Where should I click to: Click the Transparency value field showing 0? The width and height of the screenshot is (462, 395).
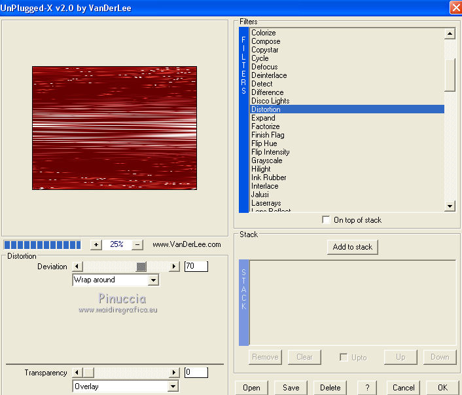(x=196, y=373)
